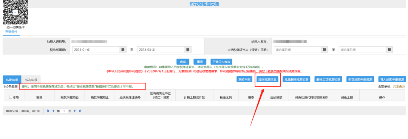Go to first page using pagination icon
The height and width of the screenshot is (139, 408).
point(48,111)
